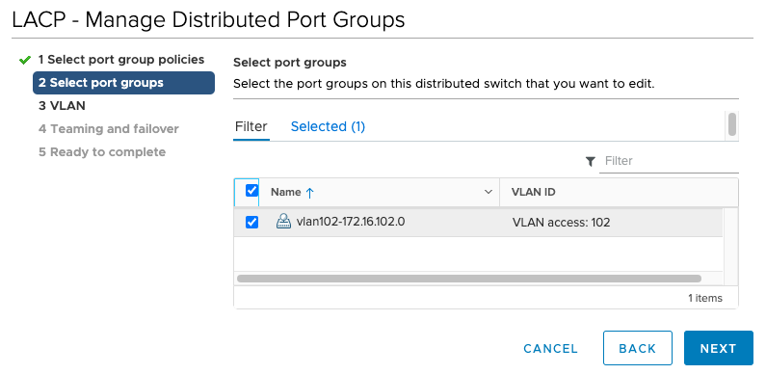Open the Selected (1) tab
The width and height of the screenshot is (766, 374).
point(328,126)
